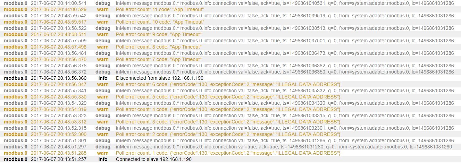Click the 'Poll error count: 1' warning message
The width and height of the screenshot is (461, 163).
pos(228,153)
